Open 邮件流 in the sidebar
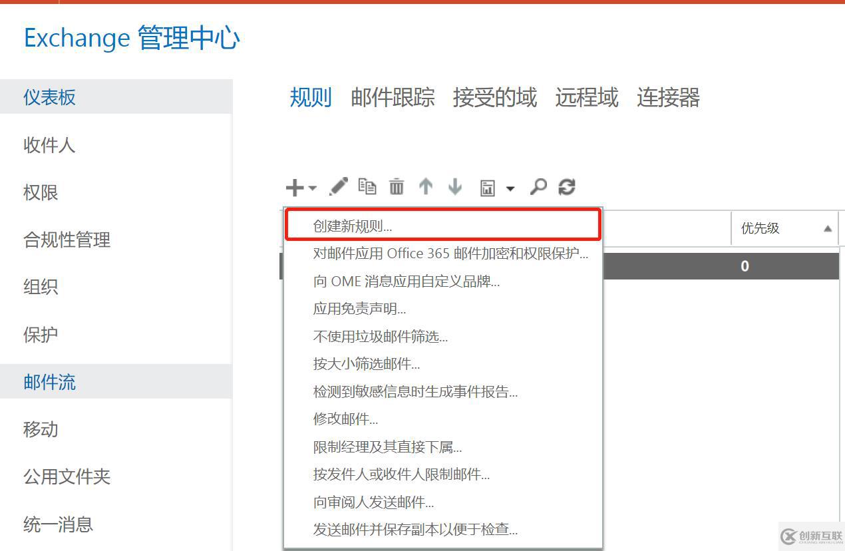Viewport: 845px width, 551px height. click(116, 381)
